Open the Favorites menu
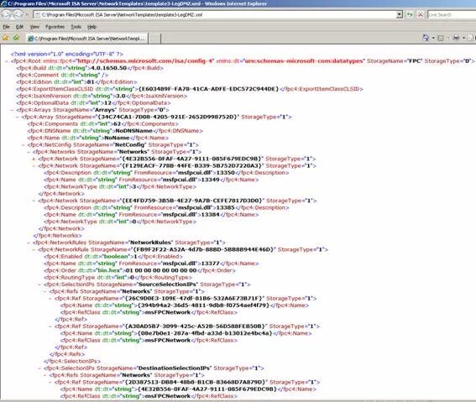The image size is (476, 402). coord(55,27)
